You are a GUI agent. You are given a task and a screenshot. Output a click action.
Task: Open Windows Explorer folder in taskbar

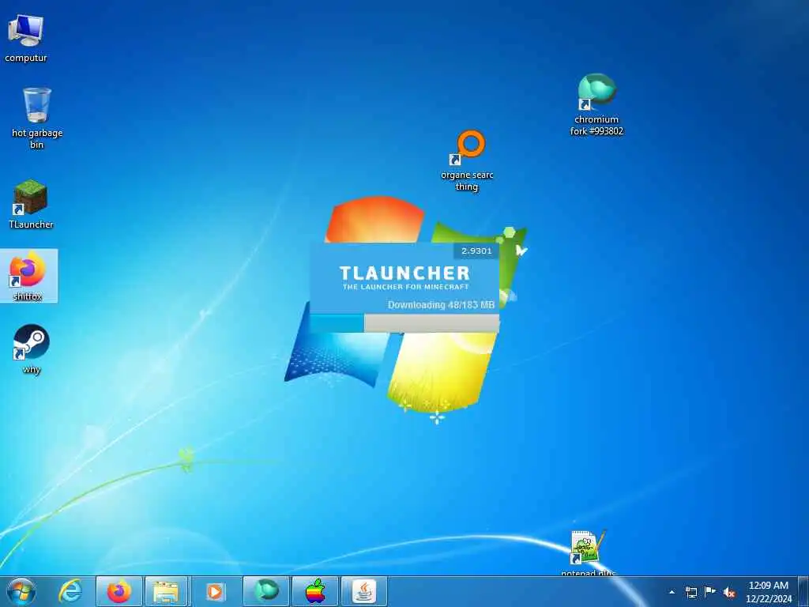coord(167,591)
